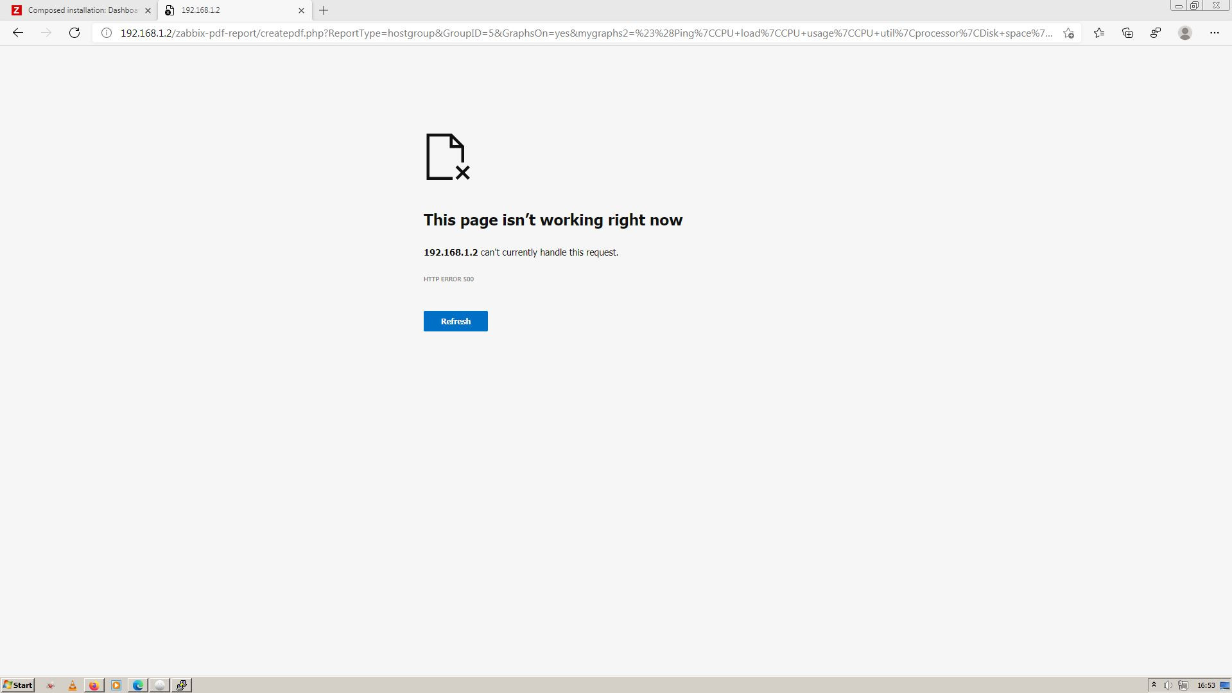Click the Show Desktop tray icon

pos(1225,685)
